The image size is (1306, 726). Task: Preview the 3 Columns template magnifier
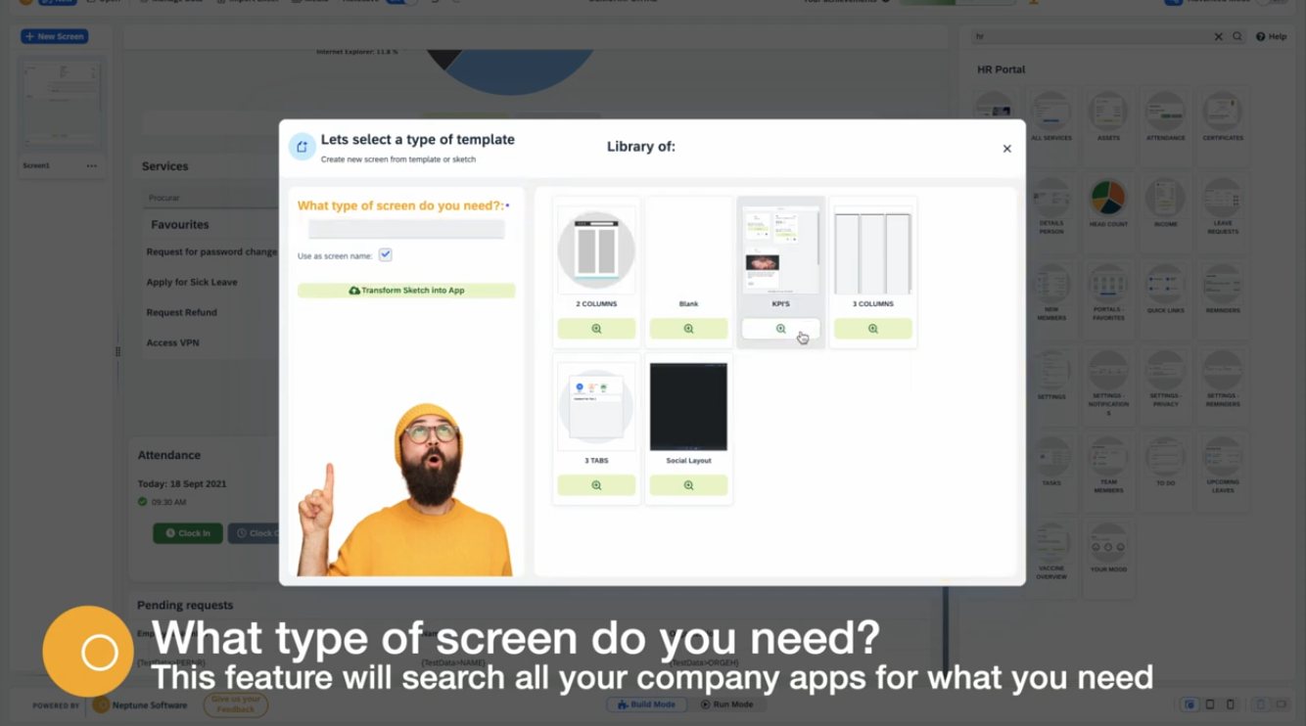[872, 329]
